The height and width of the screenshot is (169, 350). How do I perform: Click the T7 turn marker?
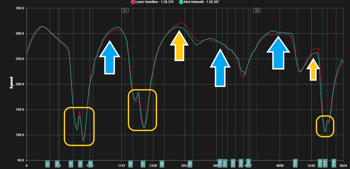[x=143, y=164]
